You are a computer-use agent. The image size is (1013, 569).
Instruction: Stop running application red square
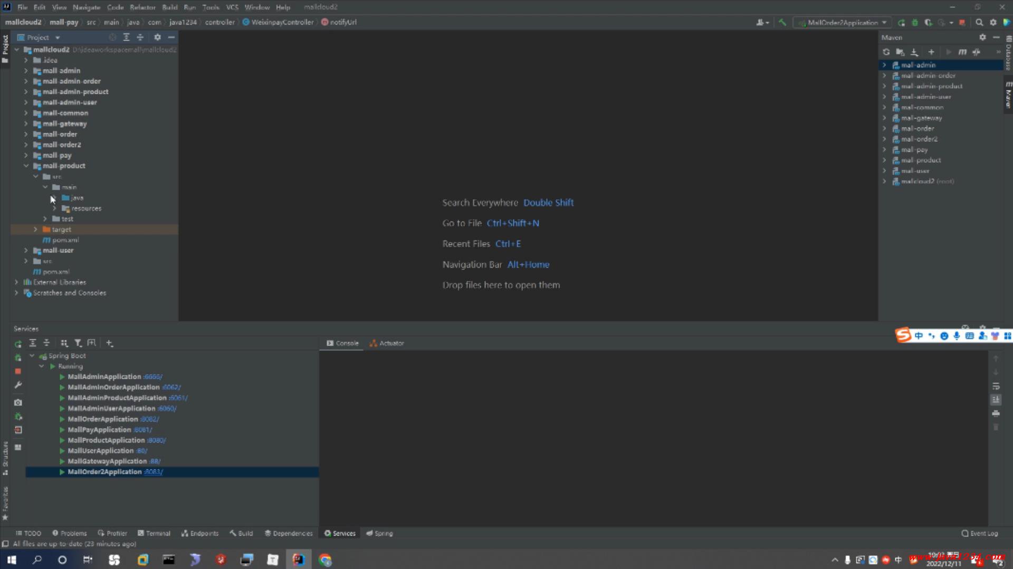tap(962, 23)
